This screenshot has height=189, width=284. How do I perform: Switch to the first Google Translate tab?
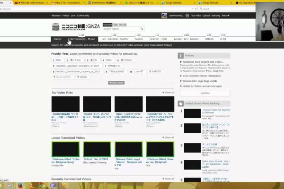click(178, 3)
